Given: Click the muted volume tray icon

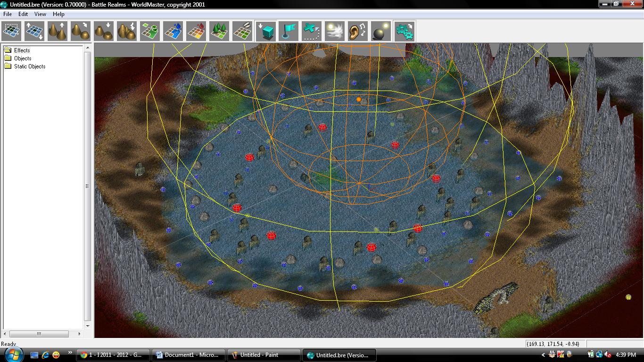Looking at the screenshot, I should click(x=608, y=355).
